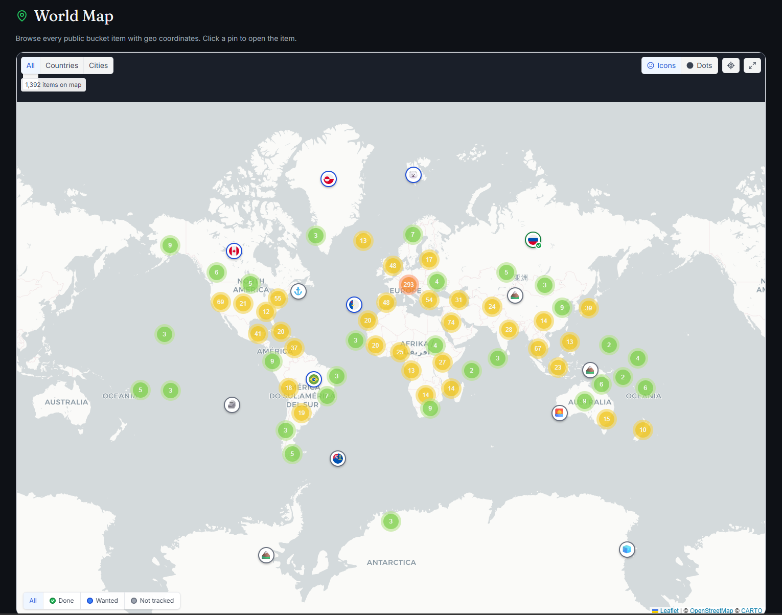
Task: Open the OpenStreetMap attribution link
Action: click(x=711, y=611)
